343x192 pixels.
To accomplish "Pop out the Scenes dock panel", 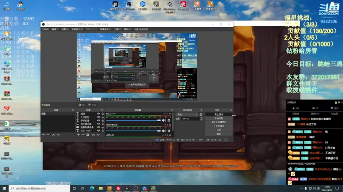I will pyautogui.click(x=73, y=110).
